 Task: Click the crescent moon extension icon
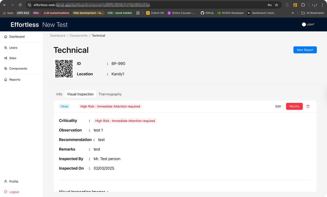[x=287, y=5]
